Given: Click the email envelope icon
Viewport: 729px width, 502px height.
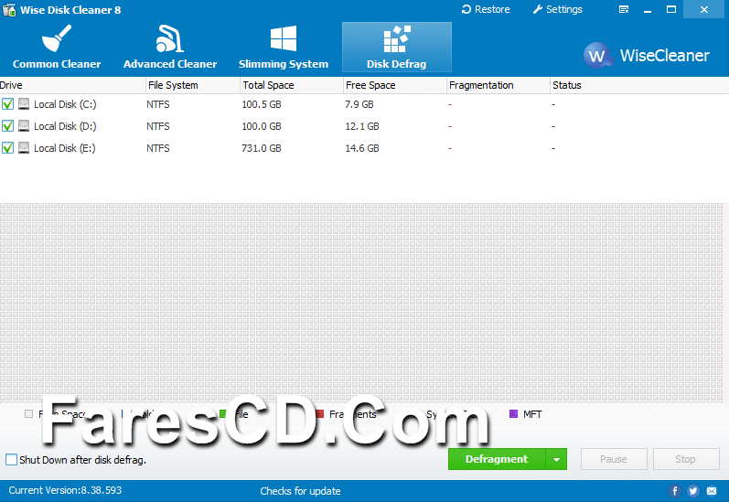Looking at the screenshot, I should (712, 491).
